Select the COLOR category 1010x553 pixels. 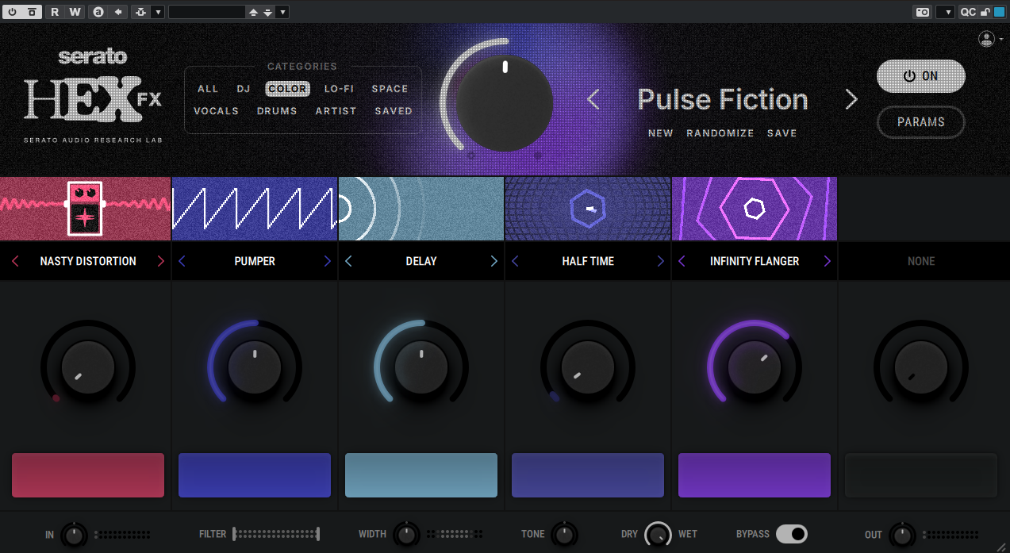pyautogui.click(x=287, y=89)
